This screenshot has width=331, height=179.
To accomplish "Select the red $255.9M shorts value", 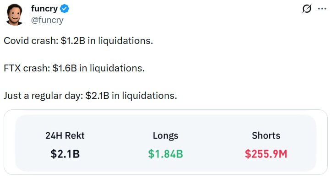I will [266, 154].
